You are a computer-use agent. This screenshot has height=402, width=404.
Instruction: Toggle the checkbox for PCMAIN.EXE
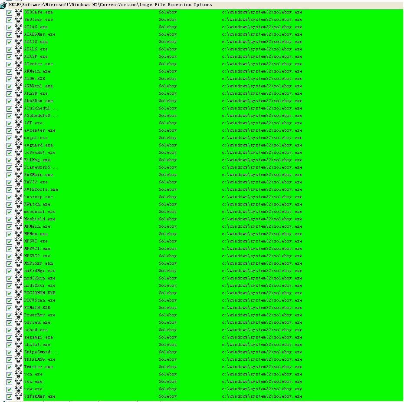coord(9,308)
